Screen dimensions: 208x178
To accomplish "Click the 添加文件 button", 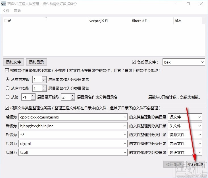I will pos(13,62).
